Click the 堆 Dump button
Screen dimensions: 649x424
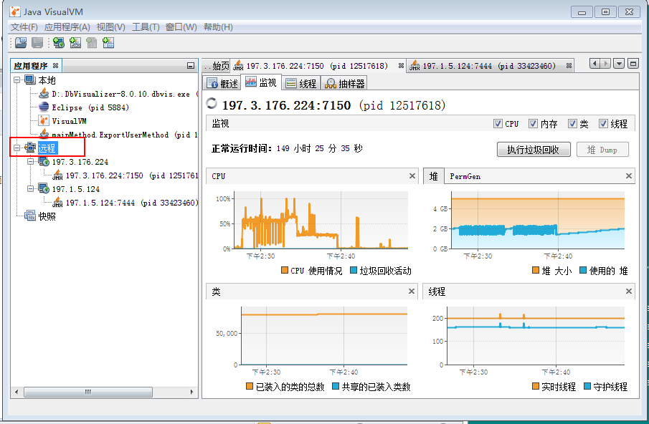(602, 150)
